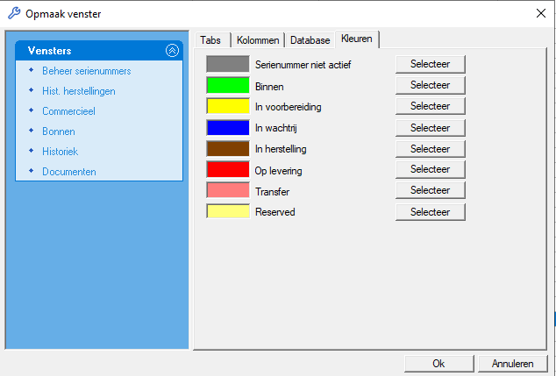Click the green Binnen color swatch
The width and height of the screenshot is (556, 376).
tap(227, 85)
